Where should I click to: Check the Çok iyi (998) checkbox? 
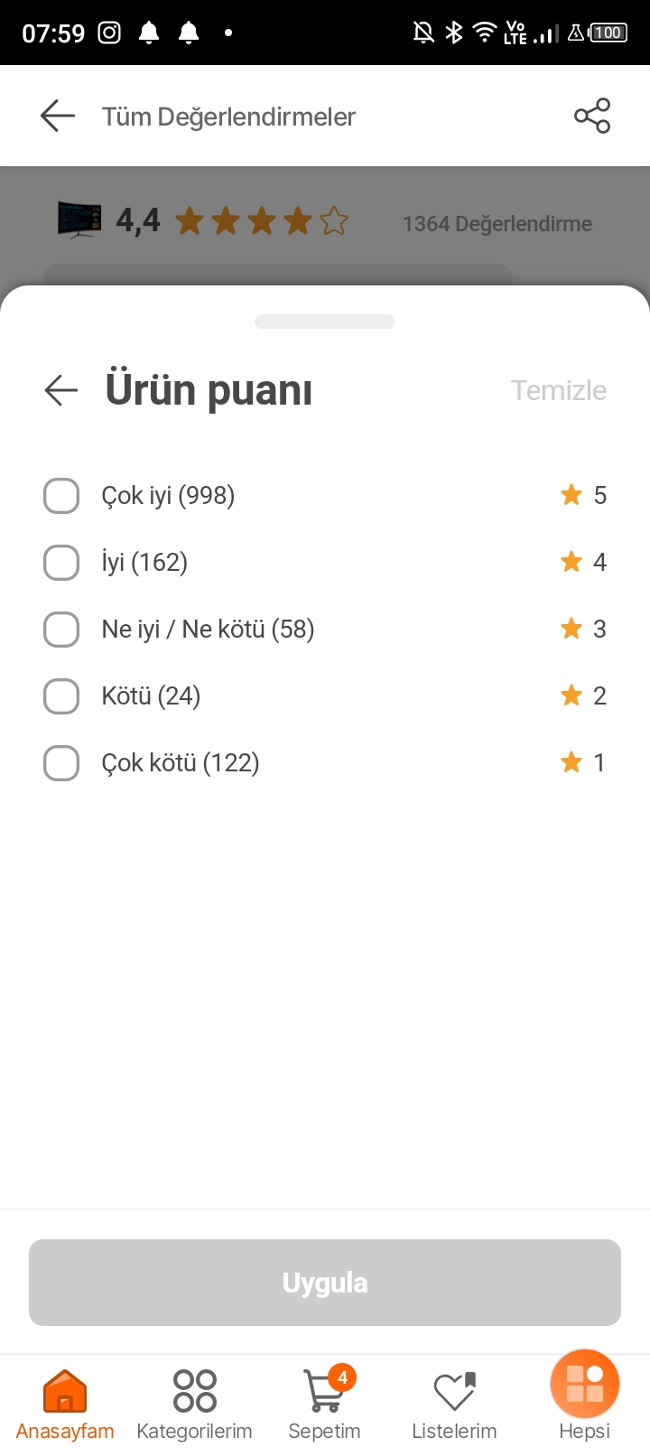[61, 496]
